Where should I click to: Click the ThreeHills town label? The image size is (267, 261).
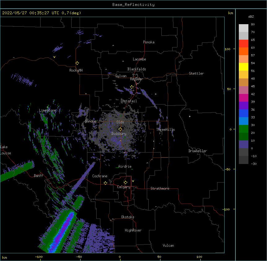(x=165, y=130)
